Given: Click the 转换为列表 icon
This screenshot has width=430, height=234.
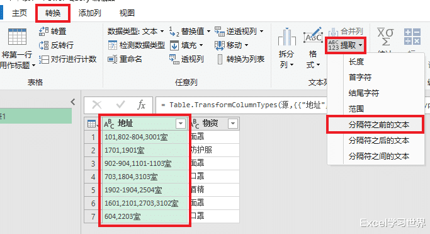Looking at the screenshot, I should coord(220,59).
